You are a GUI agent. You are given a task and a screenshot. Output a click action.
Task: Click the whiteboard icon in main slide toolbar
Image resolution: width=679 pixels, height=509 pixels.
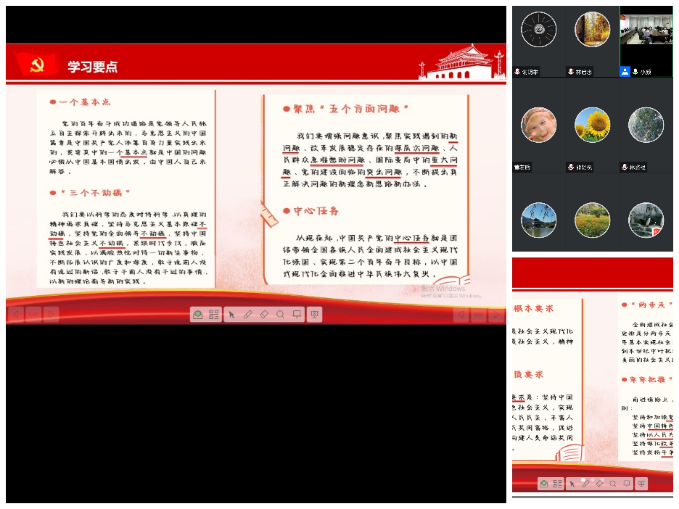pos(297,315)
